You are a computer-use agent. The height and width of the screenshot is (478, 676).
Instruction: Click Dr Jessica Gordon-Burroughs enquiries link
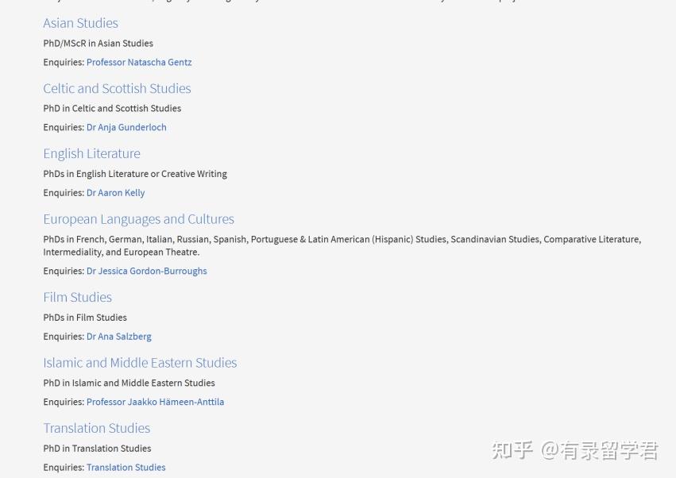(146, 271)
